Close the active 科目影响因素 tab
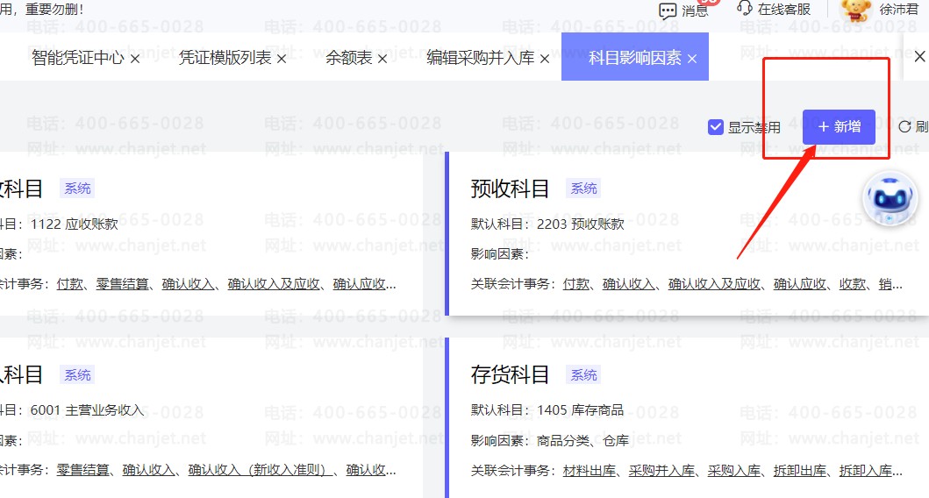929x498 pixels. pyautogui.click(x=692, y=59)
